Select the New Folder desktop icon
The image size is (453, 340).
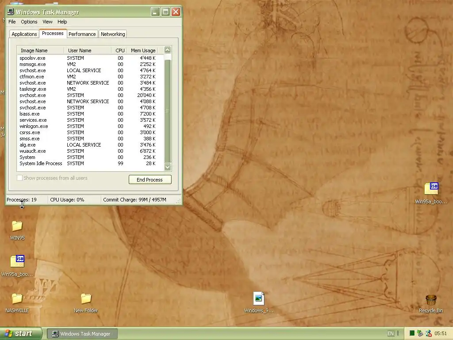[86, 299]
